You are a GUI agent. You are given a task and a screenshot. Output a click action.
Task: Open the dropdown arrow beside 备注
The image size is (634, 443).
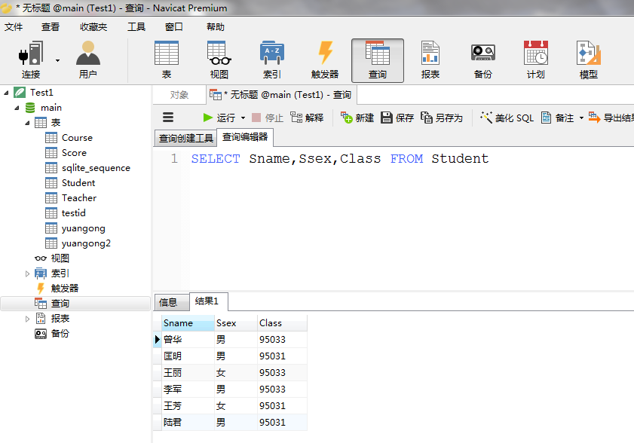581,118
